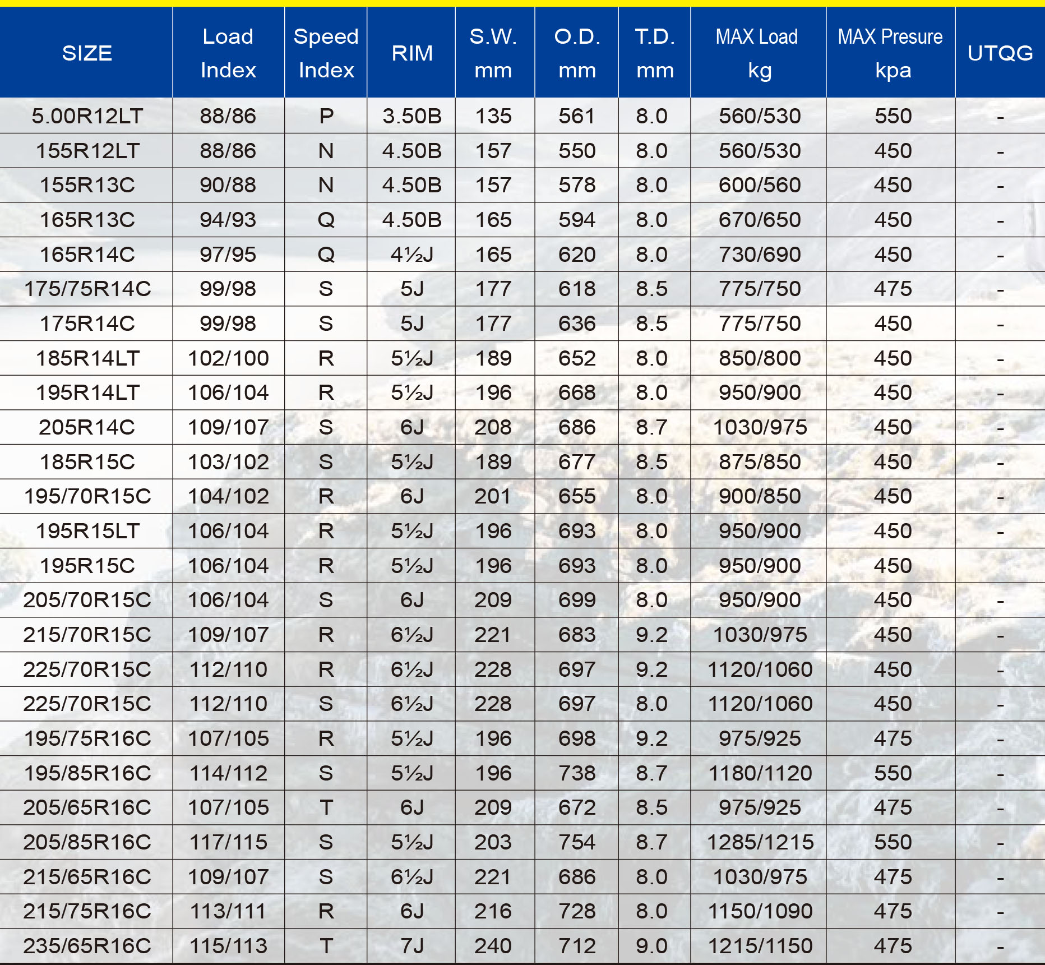
Task: Select the 185R15C size cell
Action: (87, 462)
